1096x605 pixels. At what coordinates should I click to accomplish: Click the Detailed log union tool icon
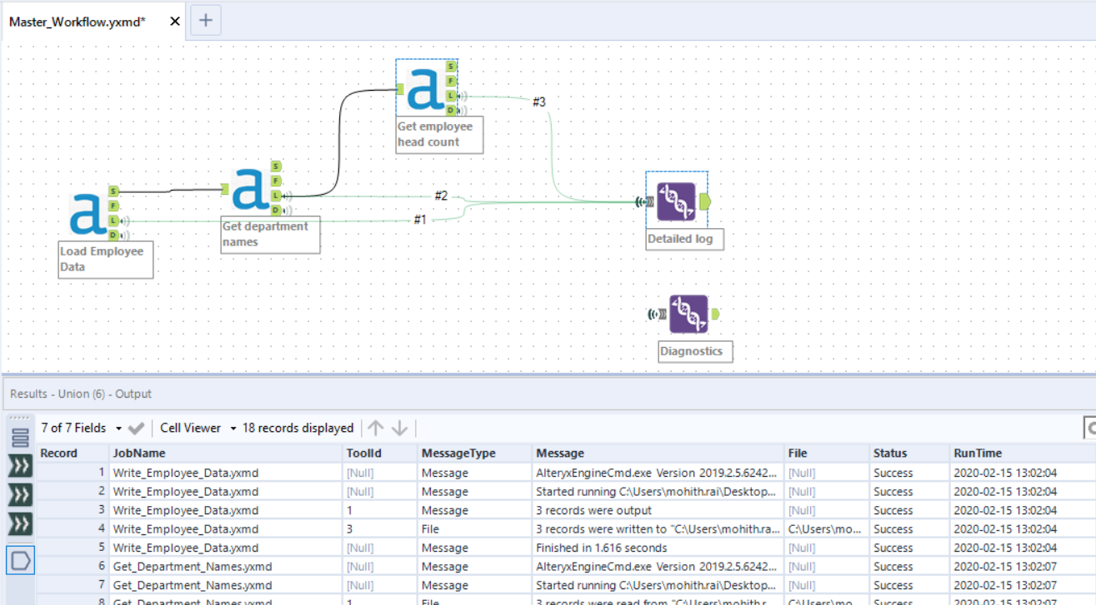[676, 201]
